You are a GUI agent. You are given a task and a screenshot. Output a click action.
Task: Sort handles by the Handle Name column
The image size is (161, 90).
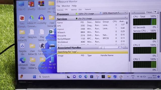[107, 55]
